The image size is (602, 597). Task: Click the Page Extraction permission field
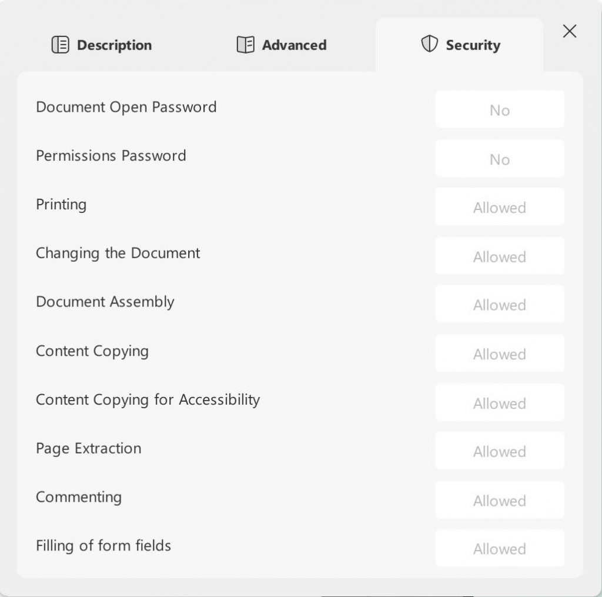point(500,451)
